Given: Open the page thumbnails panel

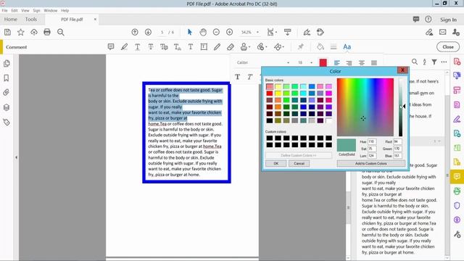Looking at the screenshot, I should 7,63.
